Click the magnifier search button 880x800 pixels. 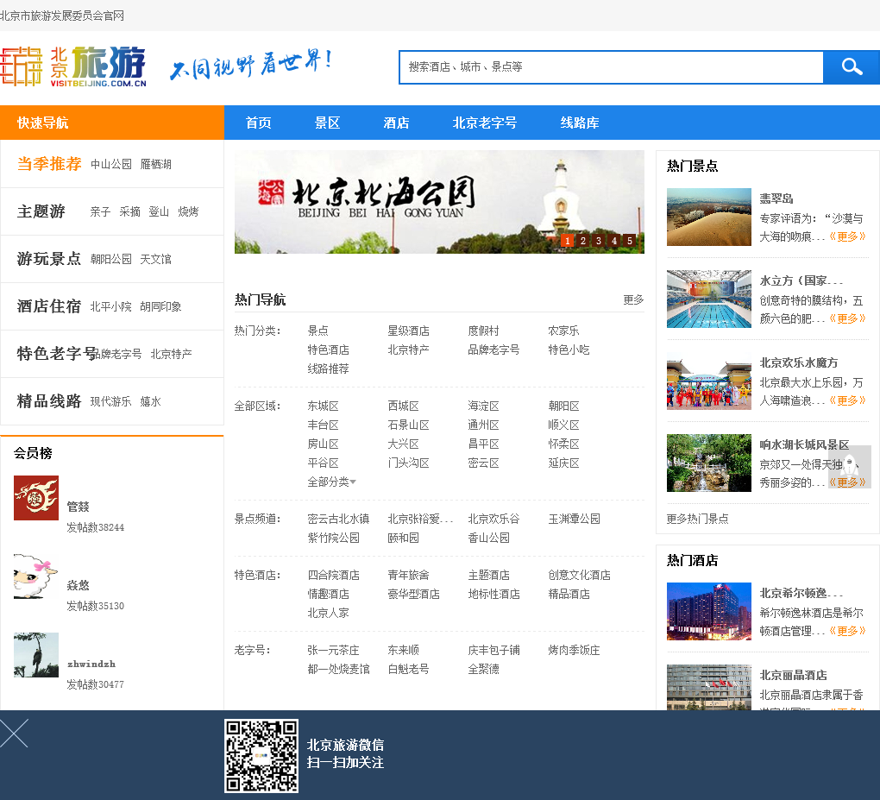tap(851, 67)
